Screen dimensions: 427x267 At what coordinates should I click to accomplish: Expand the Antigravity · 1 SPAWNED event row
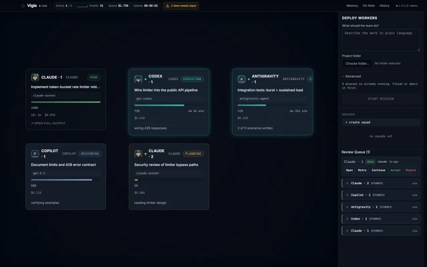pyautogui.click(x=381, y=207)
